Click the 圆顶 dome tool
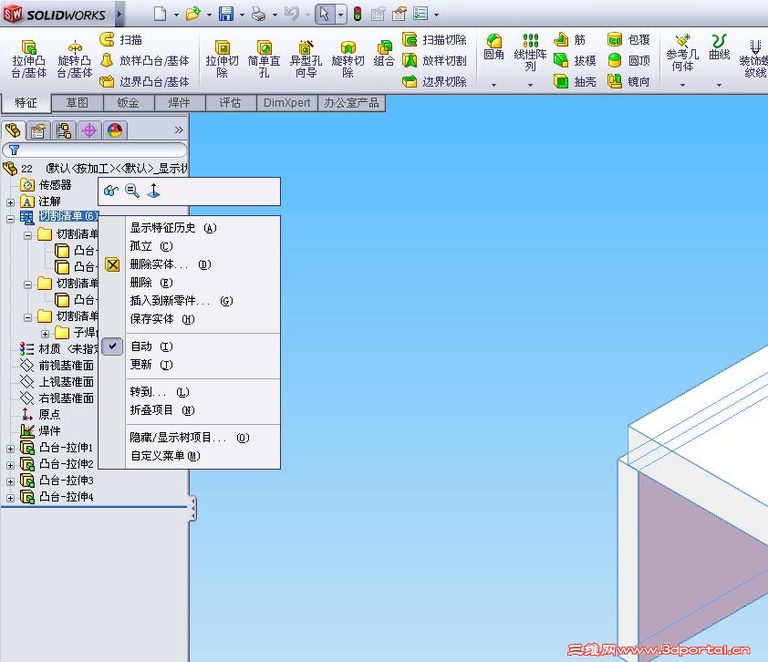The image size is (768, 662). coord(628,61)
